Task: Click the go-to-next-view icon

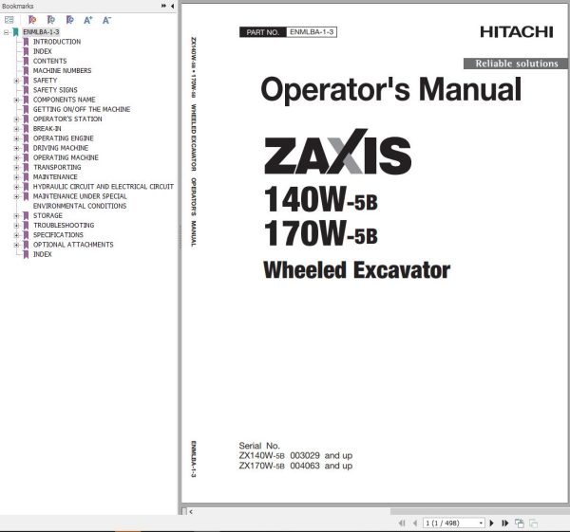Action: (x=519, y=523)
